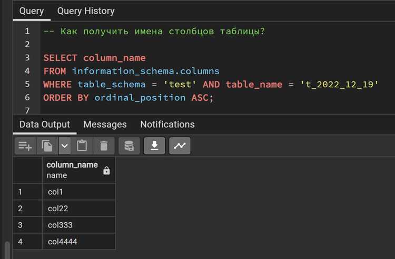
Task: Click the Paste clipboard icon
Action: pos(82,146)
